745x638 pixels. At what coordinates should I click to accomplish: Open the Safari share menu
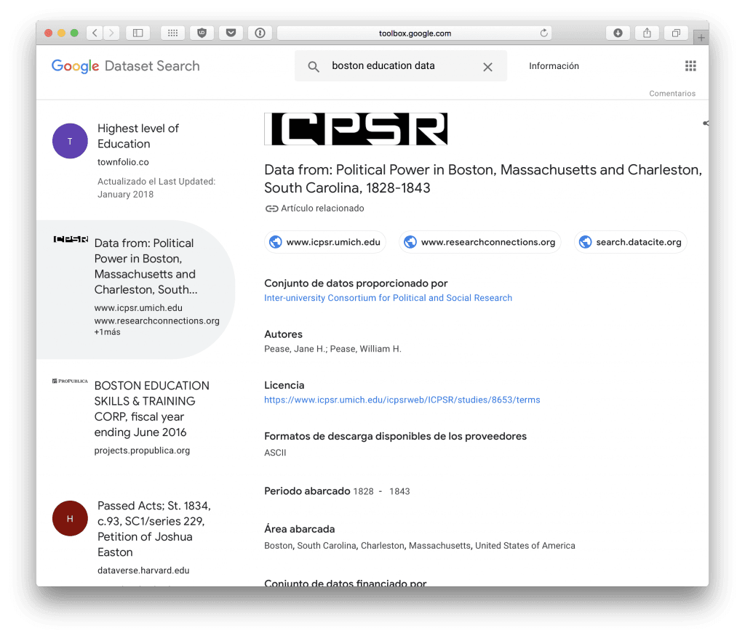[647, 33]
